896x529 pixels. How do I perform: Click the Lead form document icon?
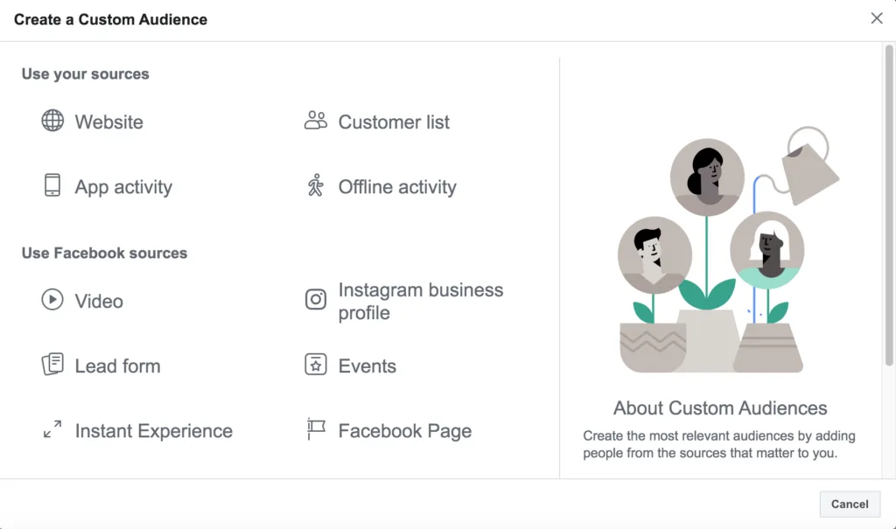[52, 364]
